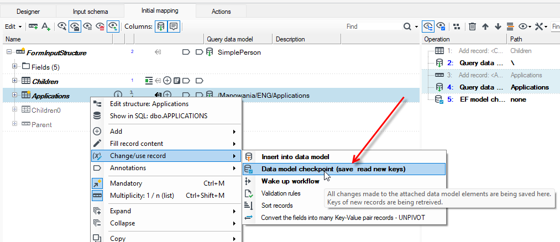
Task: Expand the greyed Parent node
Action: tap(14, 124)
